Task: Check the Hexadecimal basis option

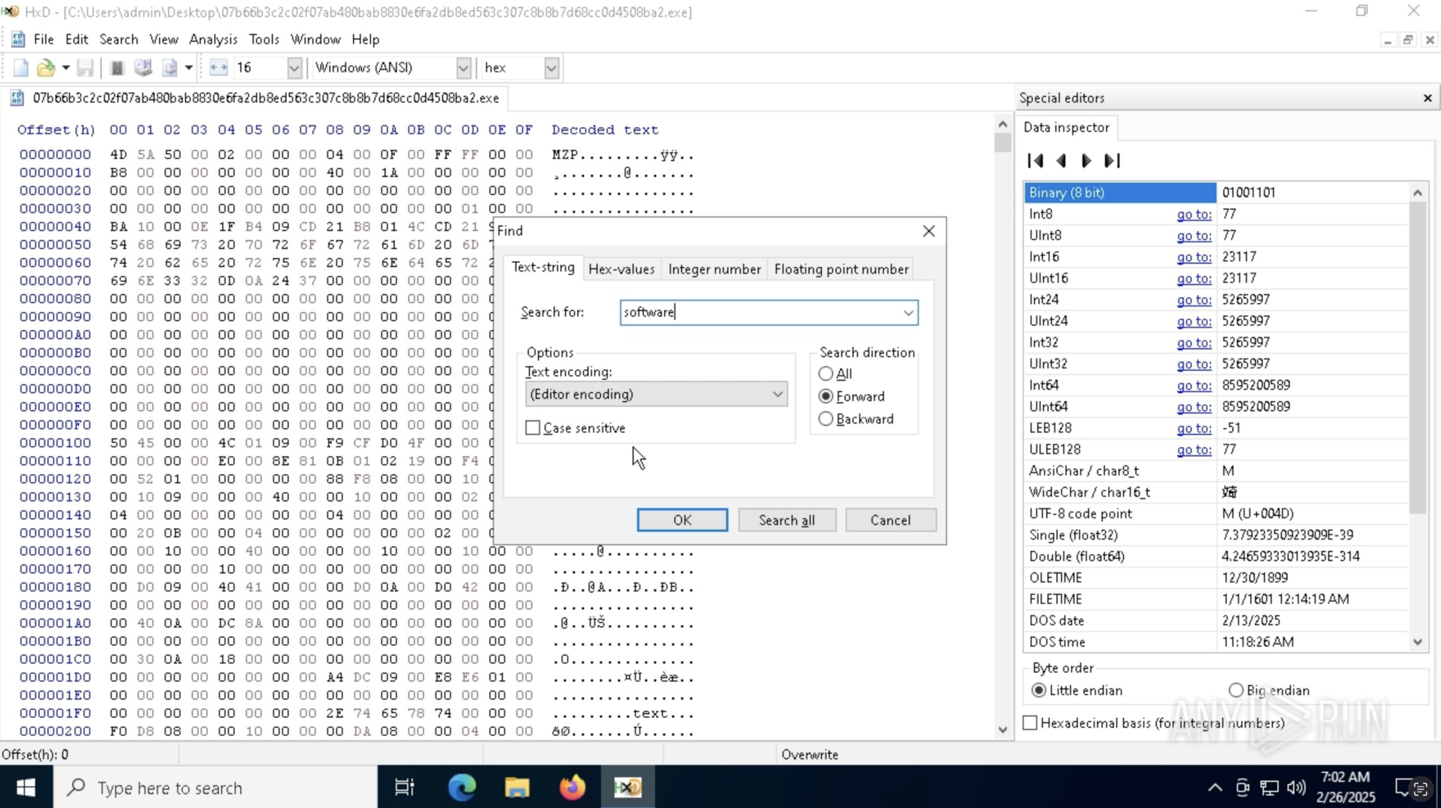Action: coord(1030,723)
